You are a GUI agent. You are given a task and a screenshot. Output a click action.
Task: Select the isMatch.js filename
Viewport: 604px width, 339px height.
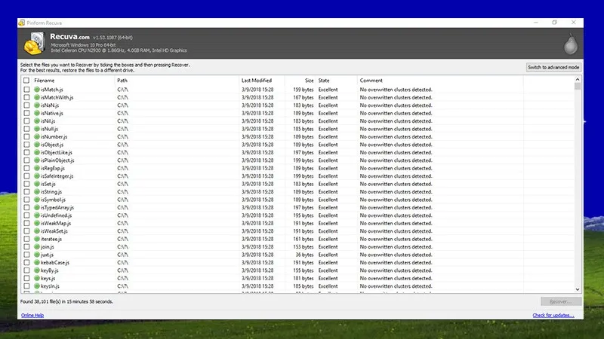(x=51, y=90)
